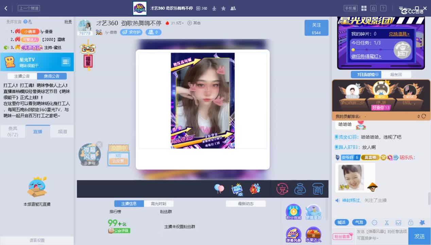Open the mic queue help icon
This screenshot has height=245, width=431.
(25, 22)
